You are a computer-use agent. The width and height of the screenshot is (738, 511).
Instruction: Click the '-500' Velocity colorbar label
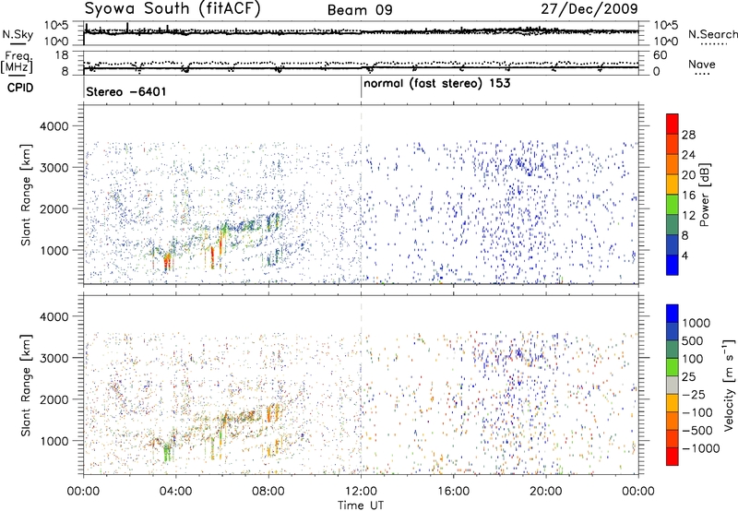[x=697, y=430]
